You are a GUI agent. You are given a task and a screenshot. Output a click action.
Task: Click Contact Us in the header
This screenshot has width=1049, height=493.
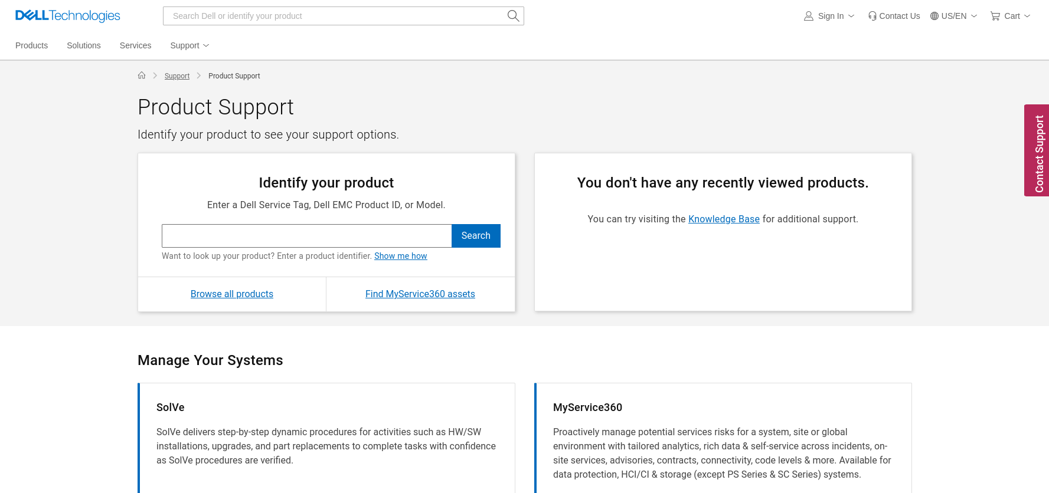[x=900, y=16]
